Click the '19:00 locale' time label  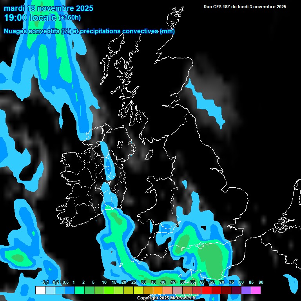pos(30,18)
